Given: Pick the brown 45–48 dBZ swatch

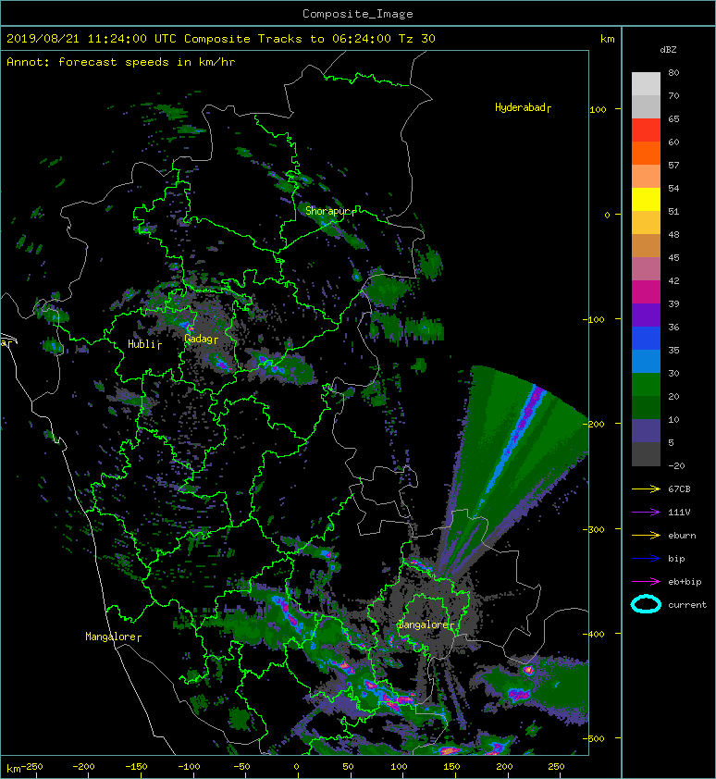Looking at the screenshot, I should click(646, 245).
